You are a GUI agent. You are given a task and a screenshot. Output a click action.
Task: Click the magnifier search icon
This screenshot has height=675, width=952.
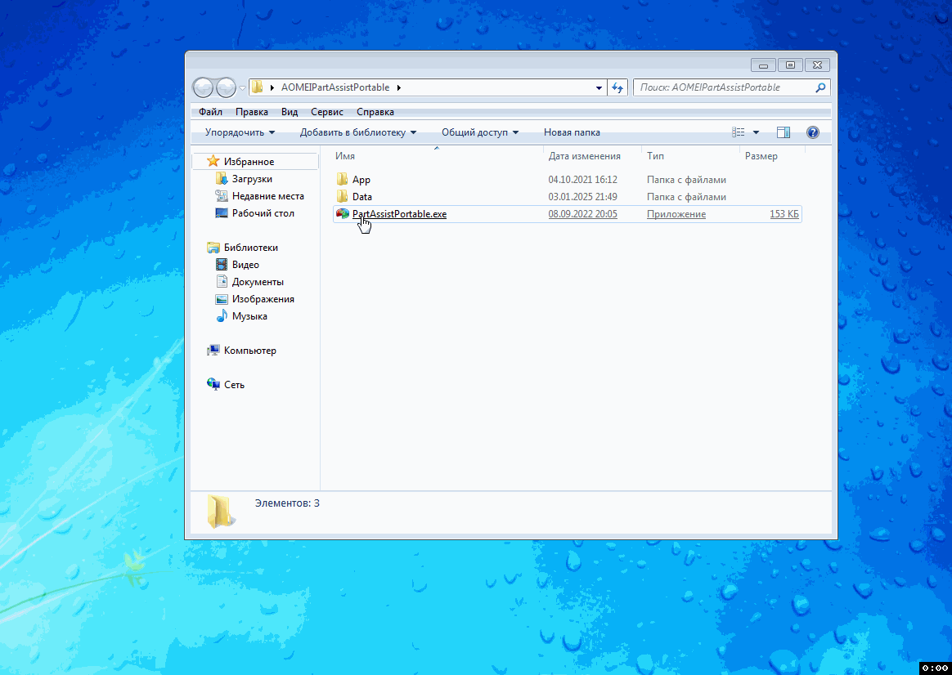[820, 87]
